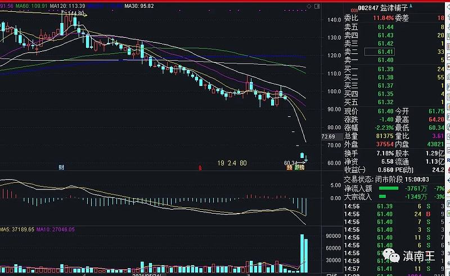Toggle the panel layout icon beside the diamond
The image size is (450, 276).
[x=317, y=6]
